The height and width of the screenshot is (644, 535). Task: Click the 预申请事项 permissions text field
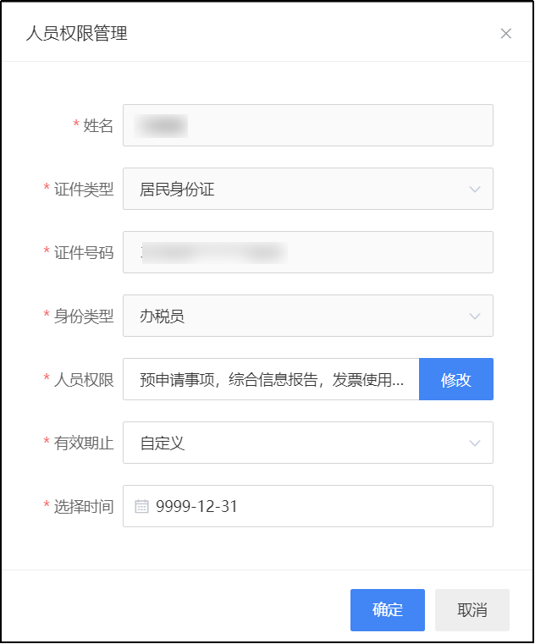click(271, 379)
